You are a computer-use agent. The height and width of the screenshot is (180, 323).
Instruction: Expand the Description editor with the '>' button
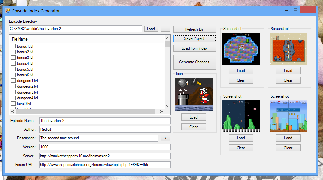click(x=166, y=138)
